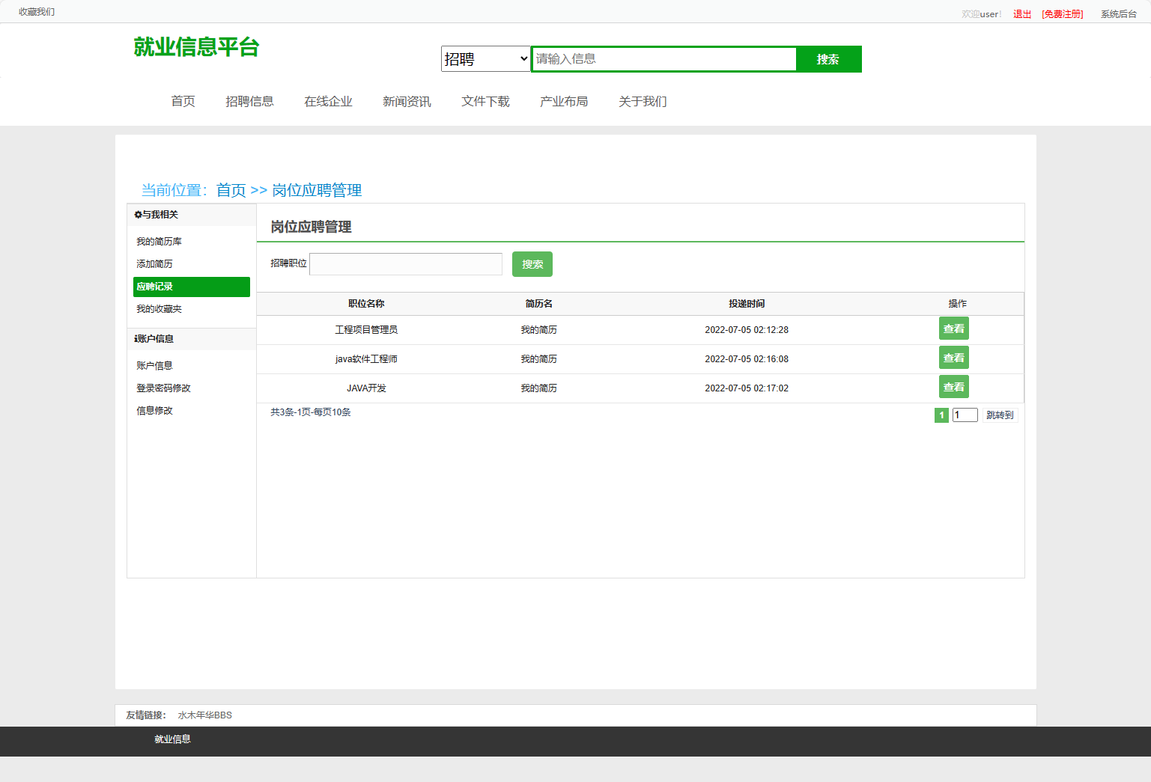The height and width of the screenshot is (782, 1151).
Task: Open the 招聘 search category dropdown
Action: point(485,58)
